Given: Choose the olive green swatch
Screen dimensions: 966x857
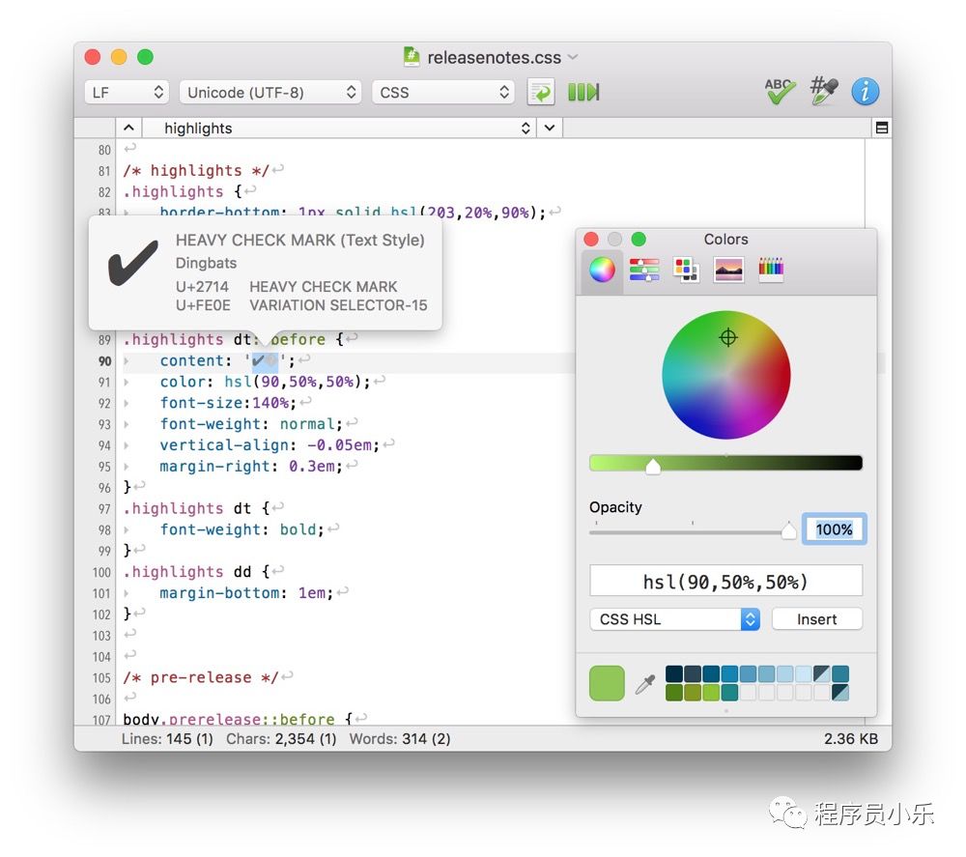Looking at the screenshot, I should pos(693,693).
